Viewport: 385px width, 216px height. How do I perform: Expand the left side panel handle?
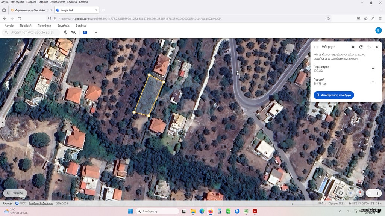coord(2,122)
